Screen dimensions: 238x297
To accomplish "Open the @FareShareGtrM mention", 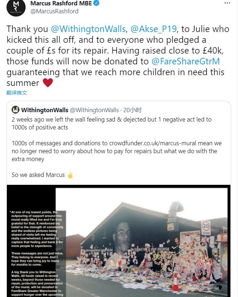I will point(185,61).
